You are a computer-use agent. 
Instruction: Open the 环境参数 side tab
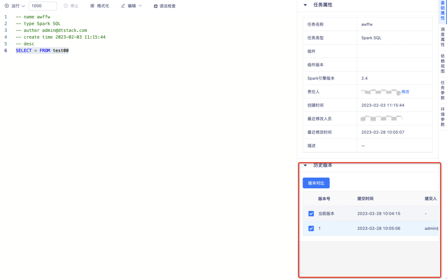click(x=442, y=117)
